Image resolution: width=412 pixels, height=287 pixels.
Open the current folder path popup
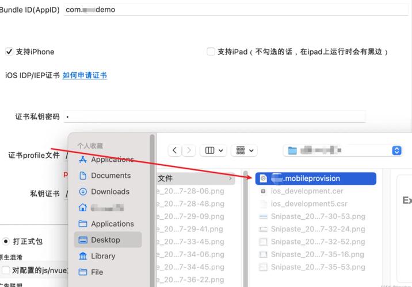[x=342, y=150]
